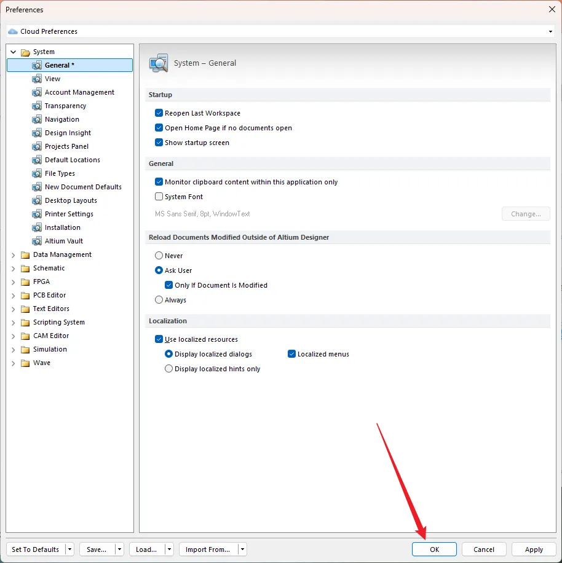
Task: Click the Import From... button
Action: click(x=208, y=549)
